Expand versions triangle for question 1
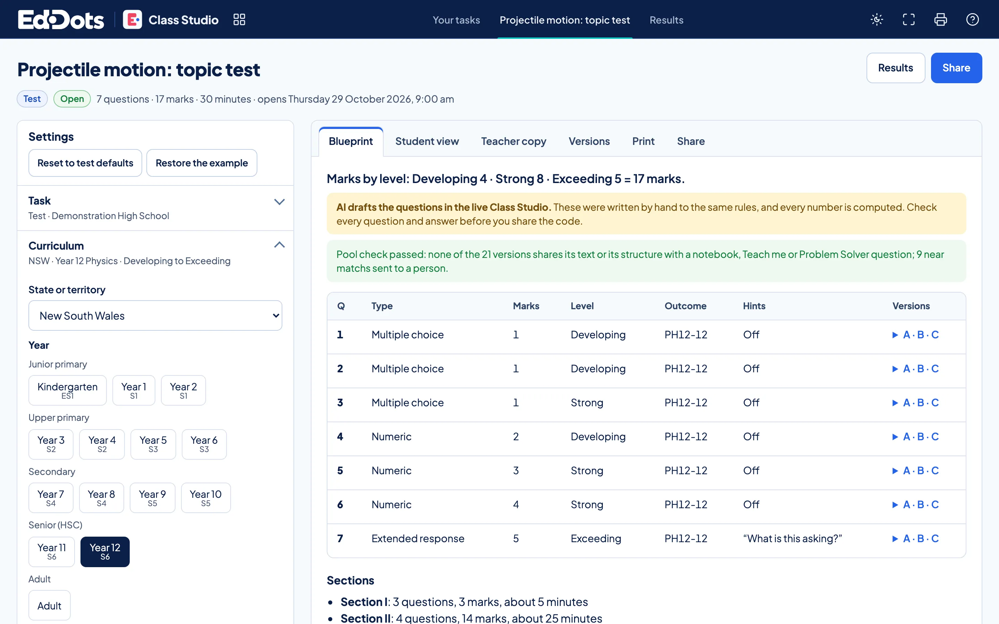The width and height of the screenshot is (999, 624). tap(895, 335)
